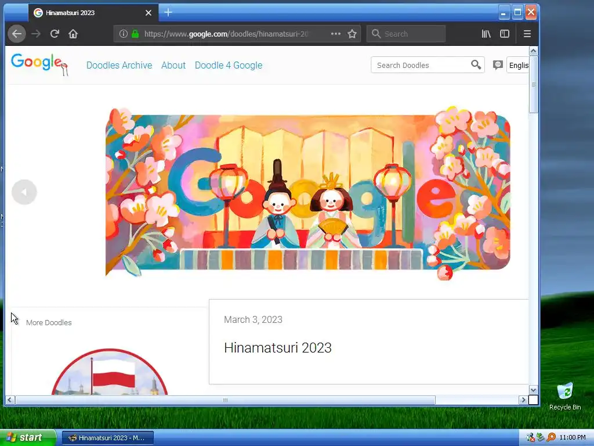Open the English language dropdown

pos(518,65)
